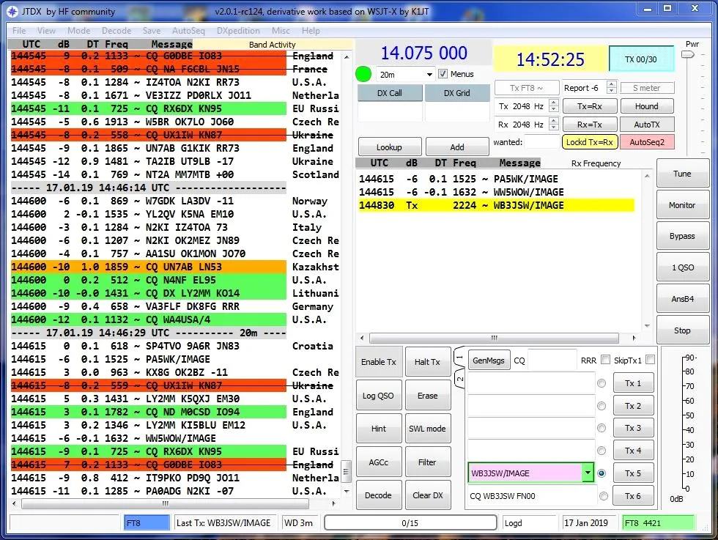
Task: Select the radio button next to Tx 4
Action: 602,451
